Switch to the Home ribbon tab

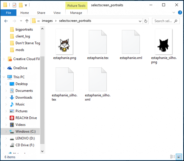coord(25,13)
